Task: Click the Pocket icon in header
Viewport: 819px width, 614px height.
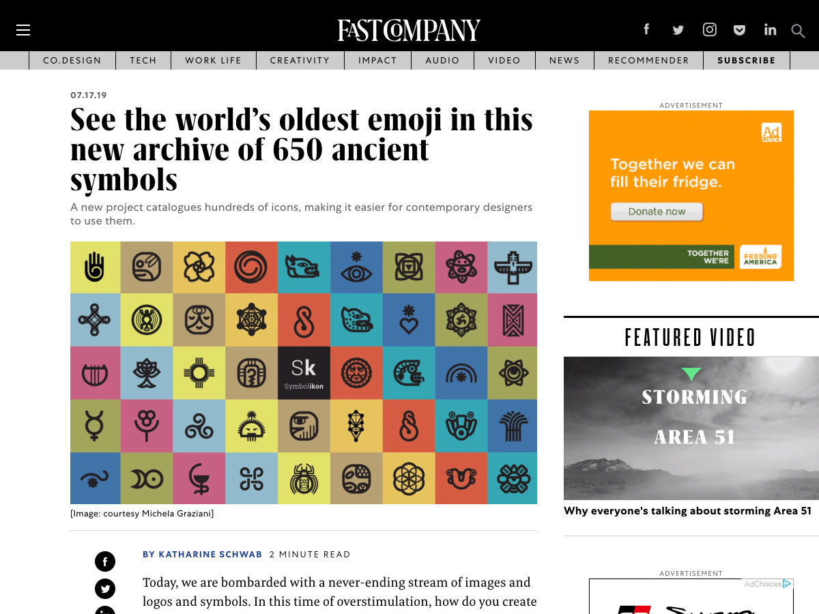Action: click(x=739, y=30)
